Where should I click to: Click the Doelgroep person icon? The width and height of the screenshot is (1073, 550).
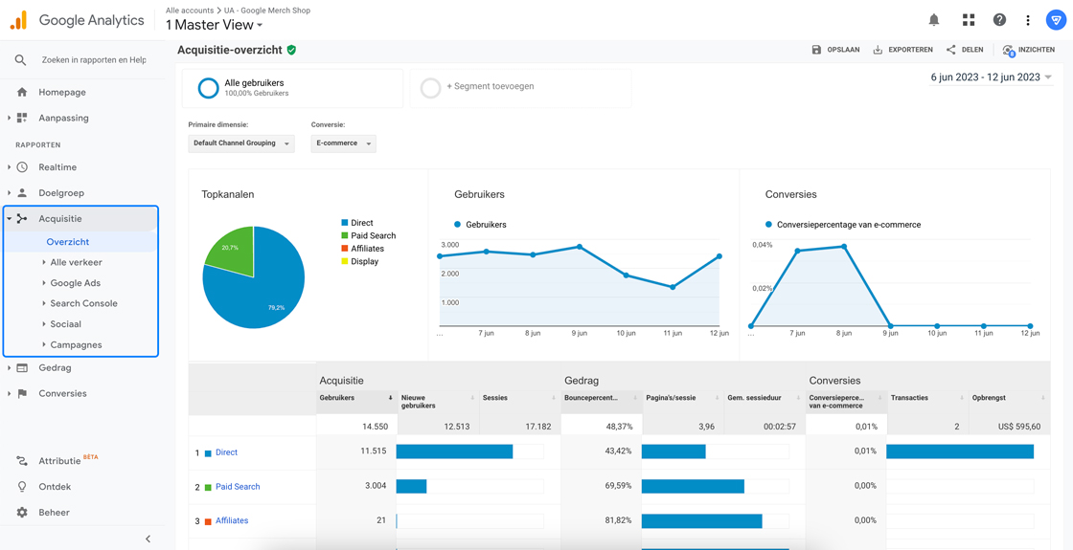(x=22, y=192)
